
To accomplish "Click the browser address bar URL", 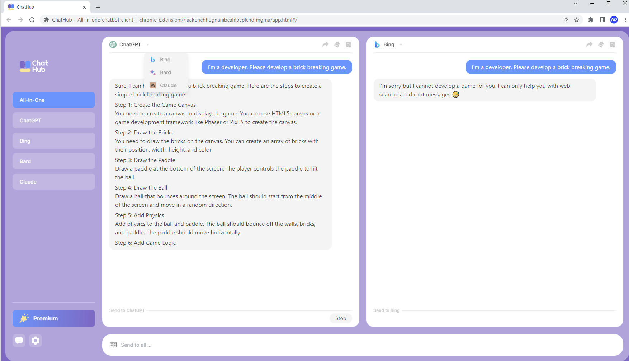I will point(218,20).
